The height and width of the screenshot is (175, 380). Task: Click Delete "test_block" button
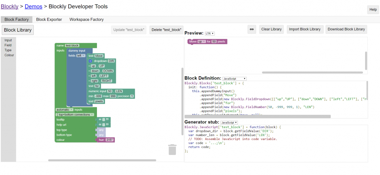click(167, 30)
